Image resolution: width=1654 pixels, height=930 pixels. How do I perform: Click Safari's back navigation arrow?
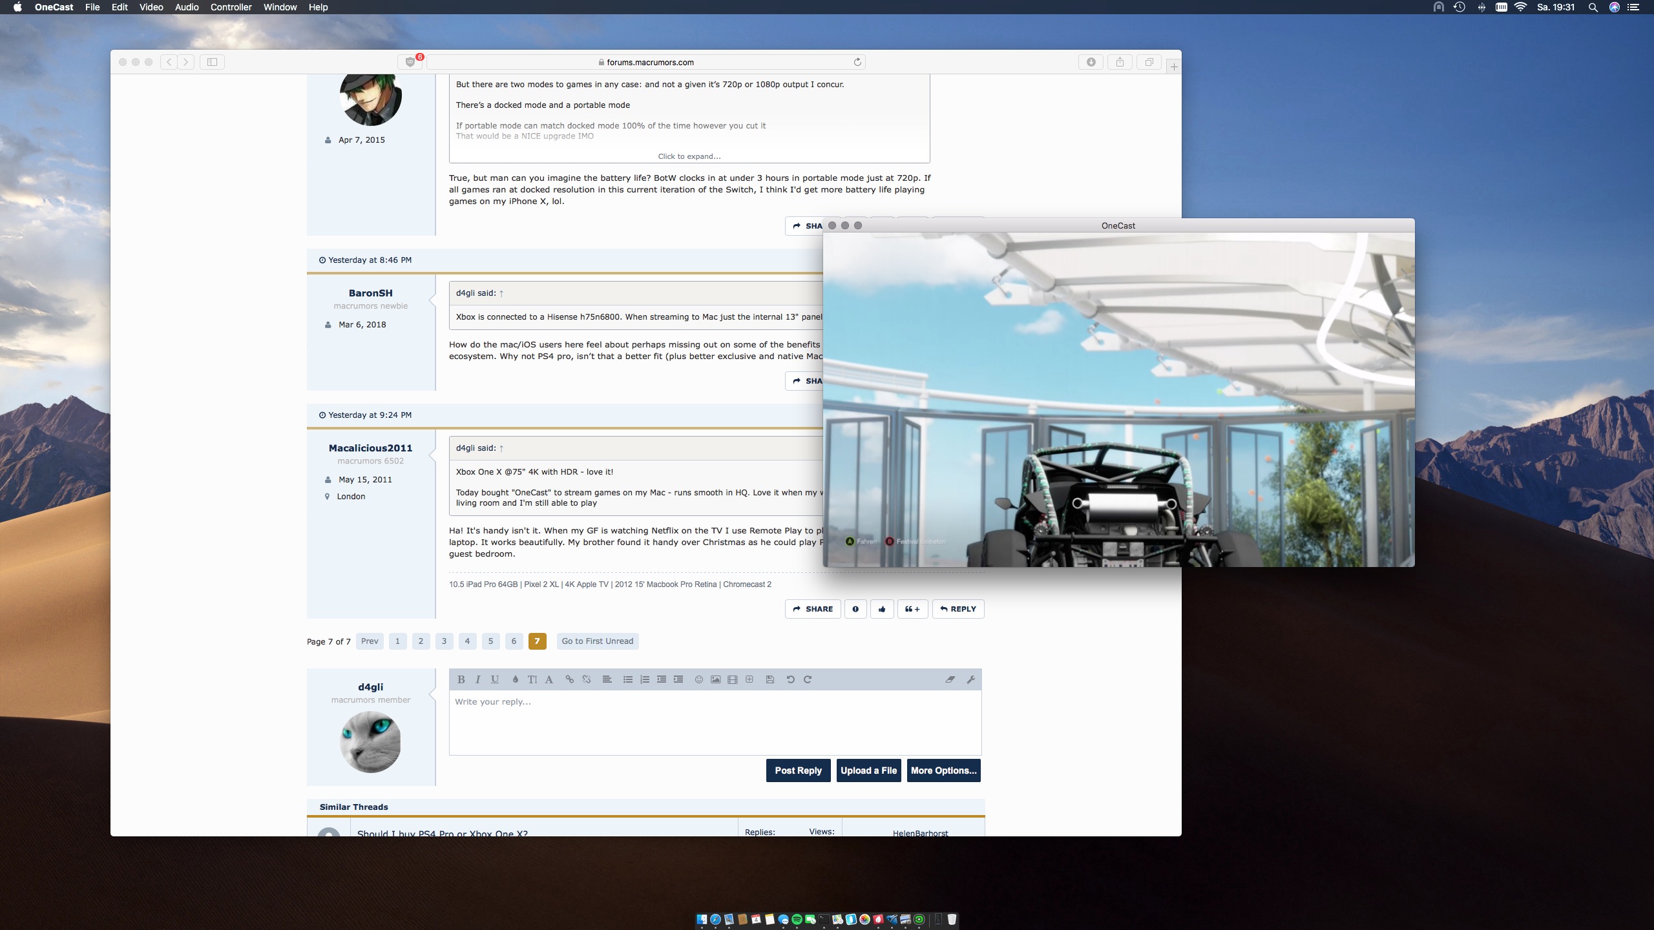pos(169,62)
